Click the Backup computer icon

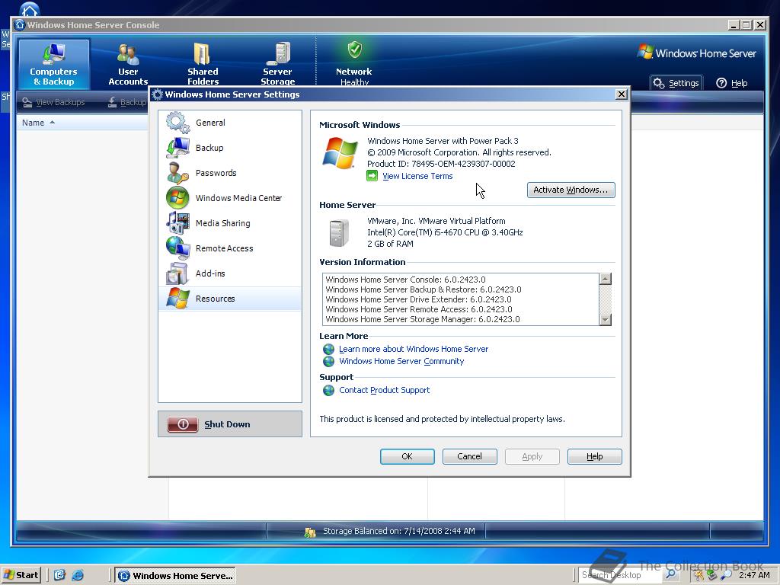pyautogui.click(x=177, y=148)
